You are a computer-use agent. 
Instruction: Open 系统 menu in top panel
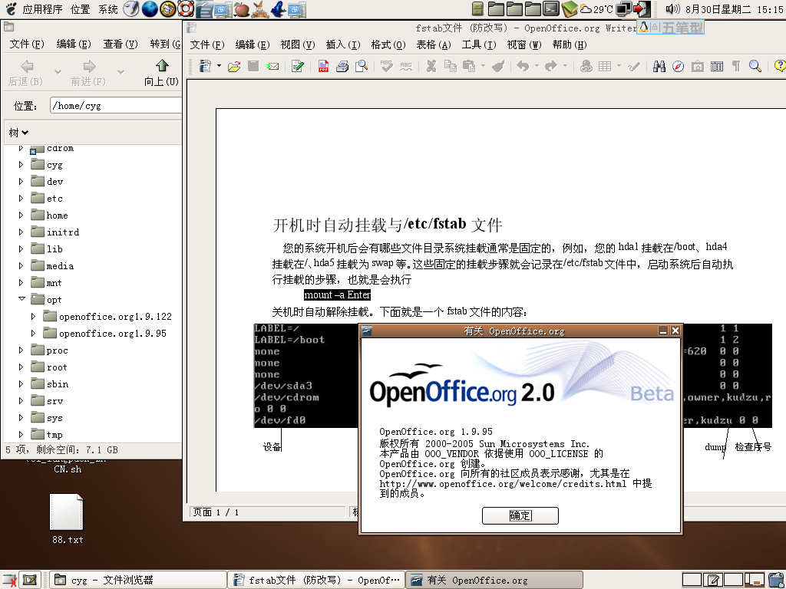tap(107, 9)
